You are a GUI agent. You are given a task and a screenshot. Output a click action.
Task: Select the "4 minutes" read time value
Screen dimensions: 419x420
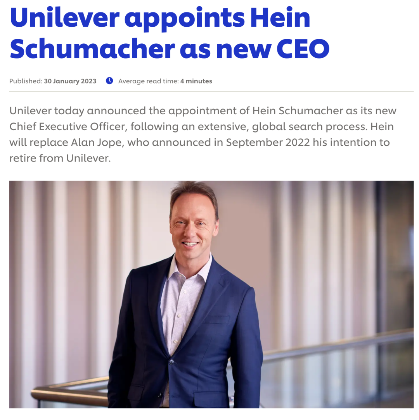196,81
